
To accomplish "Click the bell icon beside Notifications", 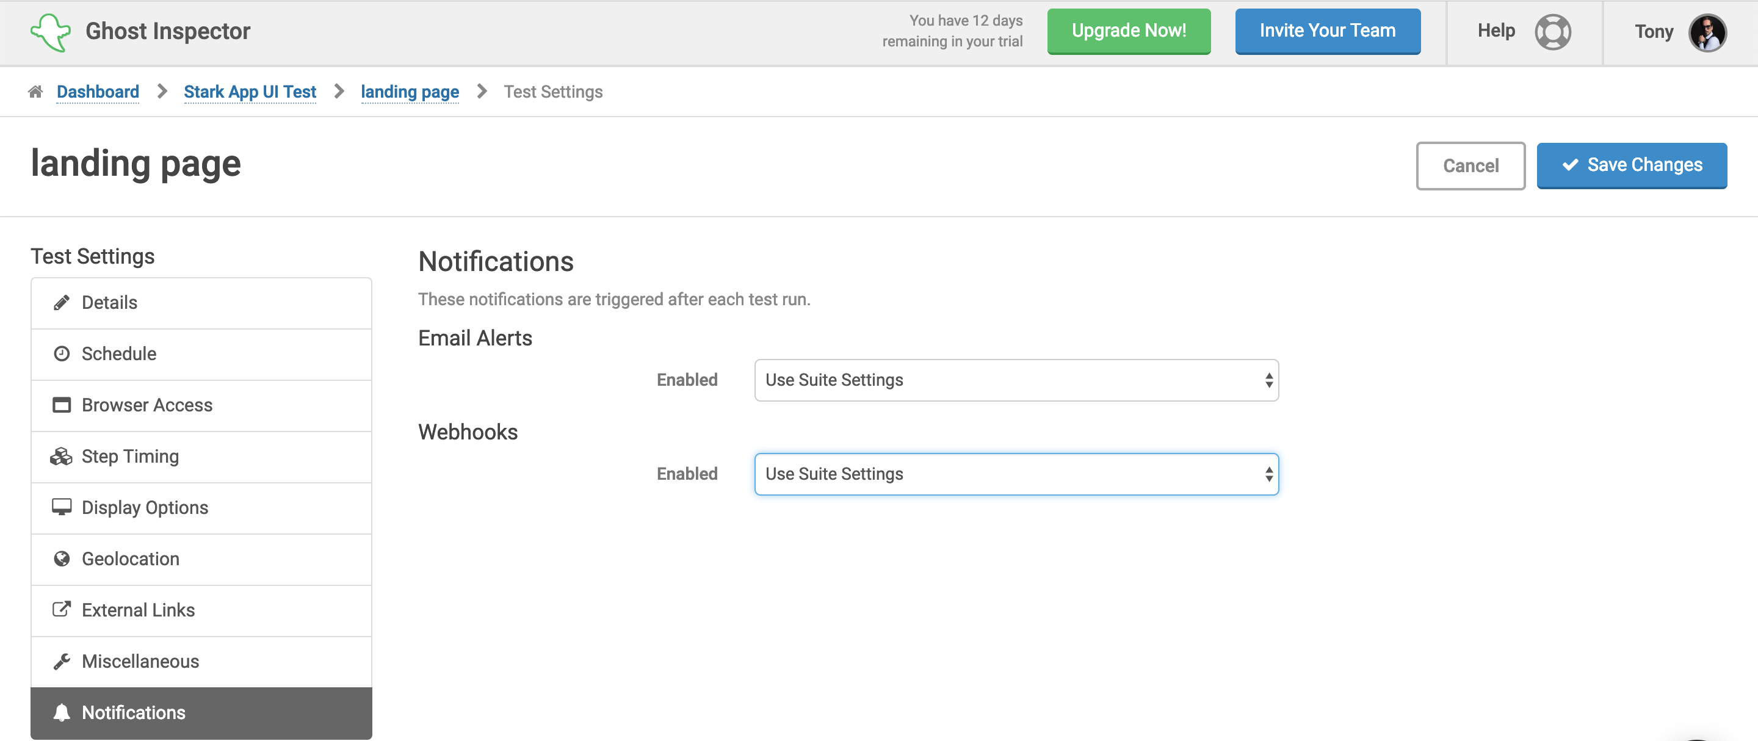I will 62,712.
